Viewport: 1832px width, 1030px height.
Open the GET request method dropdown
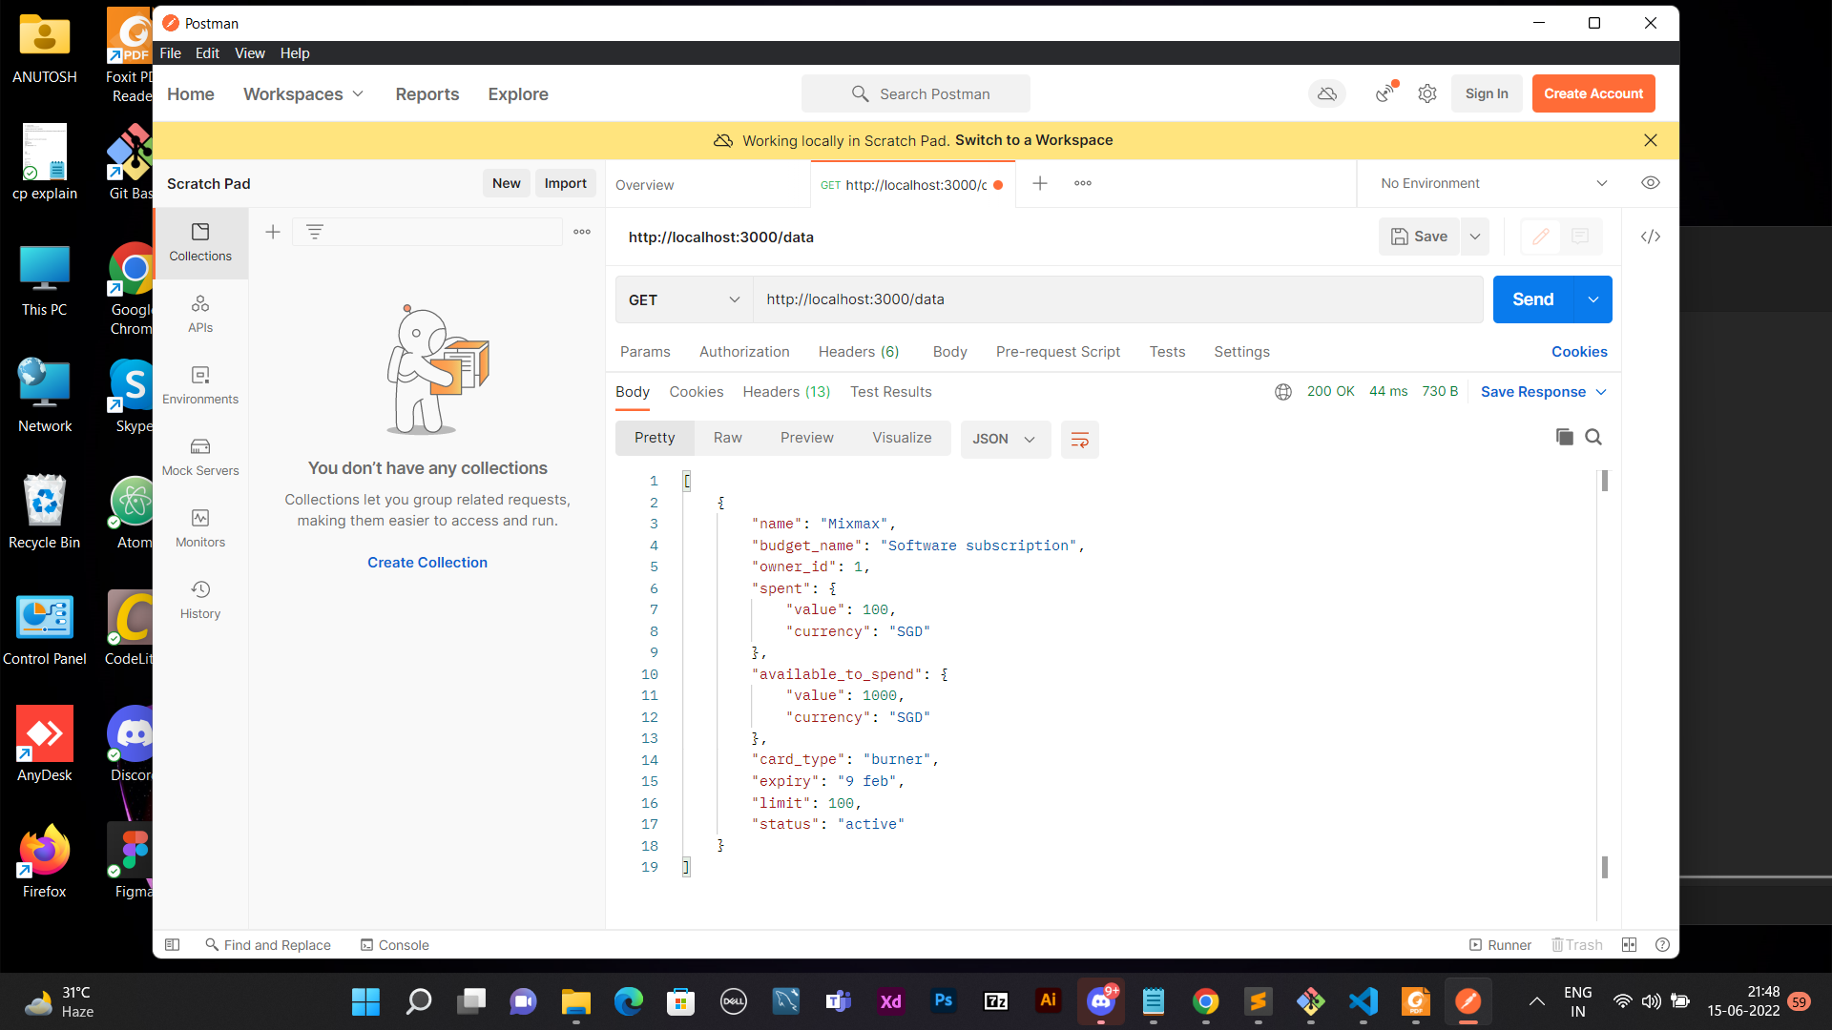pos(683,299)
